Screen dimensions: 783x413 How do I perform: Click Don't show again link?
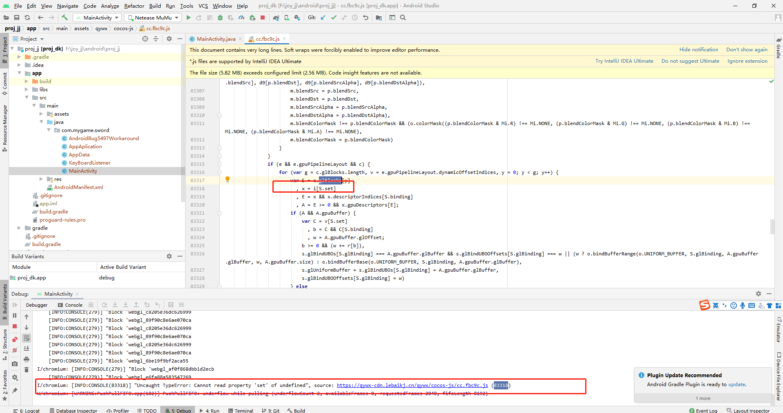(747, 50)
